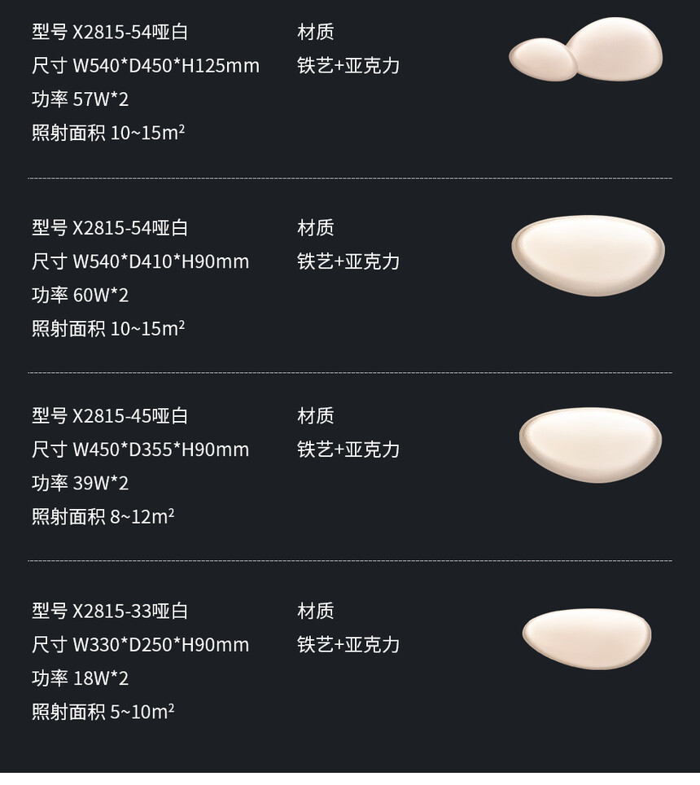Click 铁艺+亚克力 in the last row

point(348,645)
